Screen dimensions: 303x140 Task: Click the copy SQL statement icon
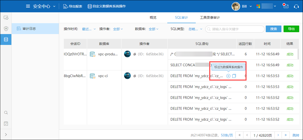(x=234, y=76)
